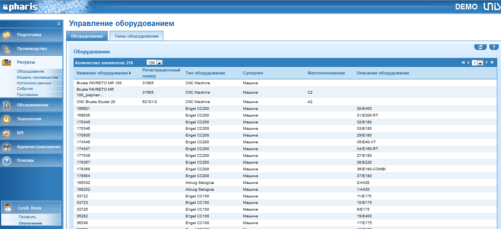Open Администрирование menu section

(x=31, y=147)
